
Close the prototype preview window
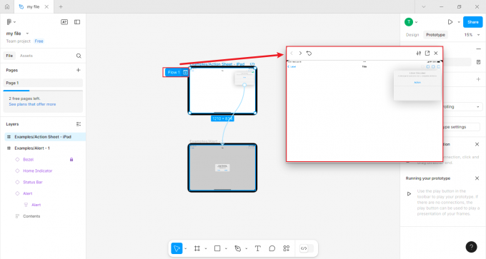(436, 54)
